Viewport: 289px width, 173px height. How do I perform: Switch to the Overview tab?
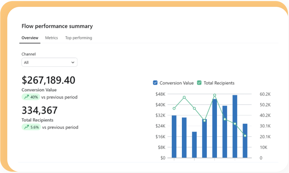pos(30,38)
